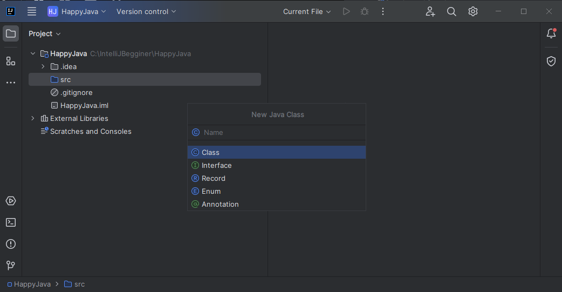Click the IntelliJ IDEA logo icon

(x=11, y=11)
